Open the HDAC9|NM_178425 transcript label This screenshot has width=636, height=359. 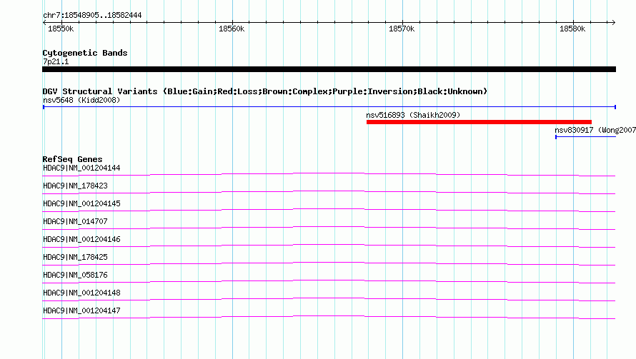[76, 257]
